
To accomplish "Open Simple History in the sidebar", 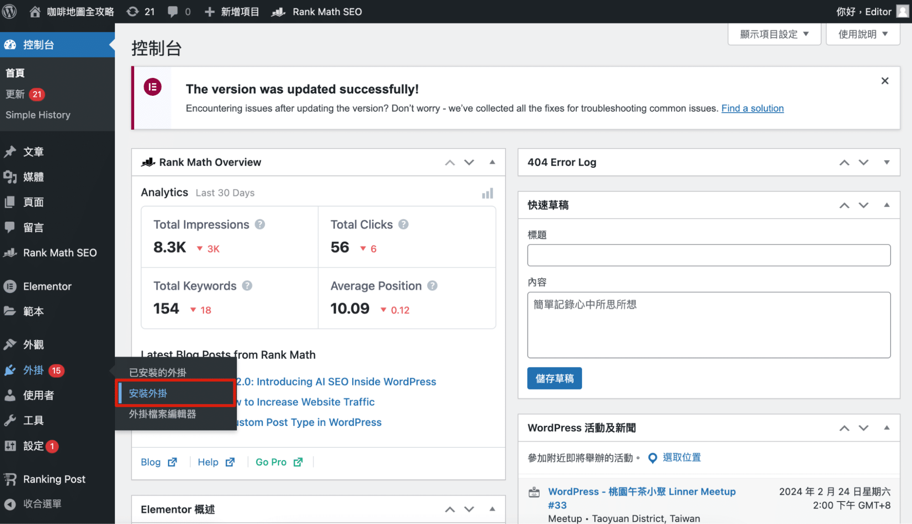I will pyautogui.click(x=38, y=115).
